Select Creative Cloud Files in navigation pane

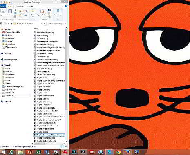pos(13,32)
